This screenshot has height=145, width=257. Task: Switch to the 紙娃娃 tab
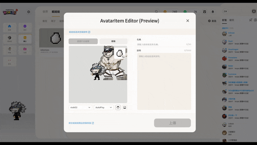(56, 12)
